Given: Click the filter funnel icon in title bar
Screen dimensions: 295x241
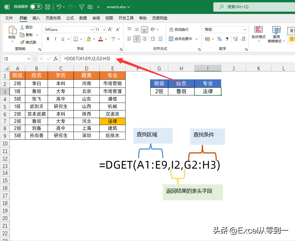Looking at the screenshot, I should [81, 7].
